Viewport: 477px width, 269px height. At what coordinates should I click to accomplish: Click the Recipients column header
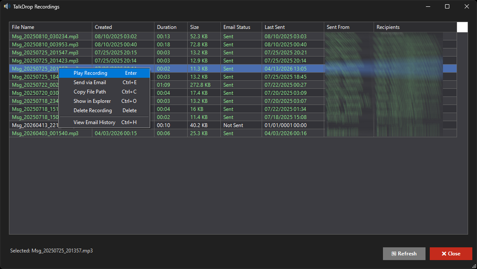point(415,27)
